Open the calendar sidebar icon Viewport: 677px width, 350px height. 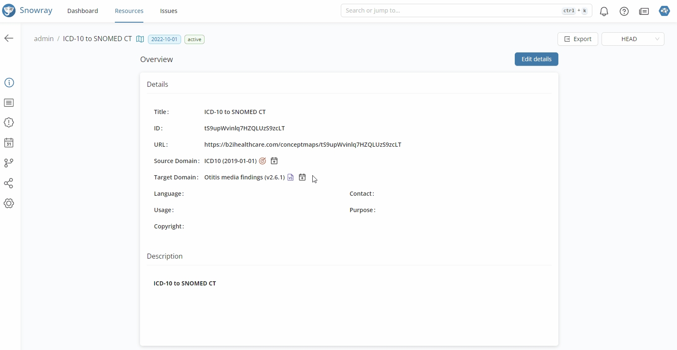tap(9, 143)
